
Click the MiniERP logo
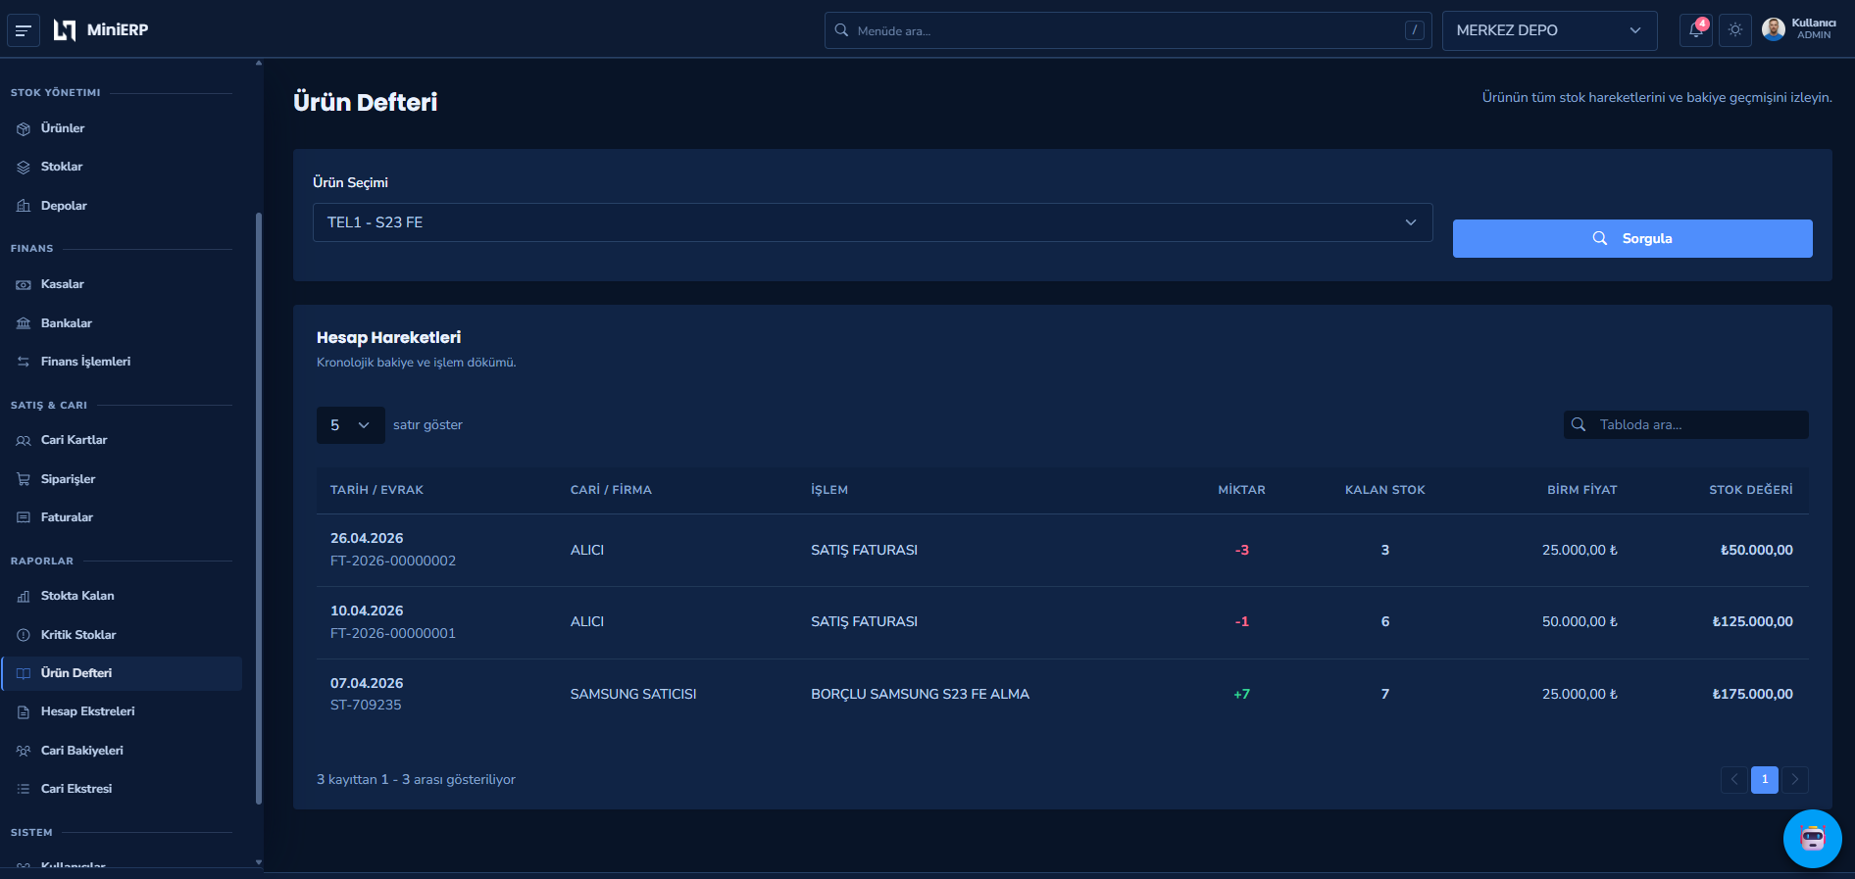point(101,30)
